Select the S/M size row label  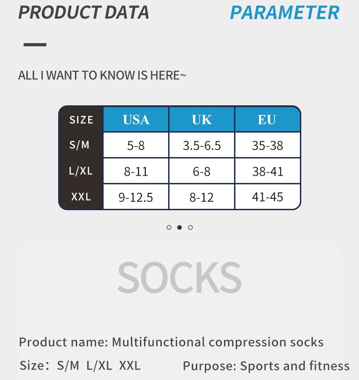pos(80,145)
